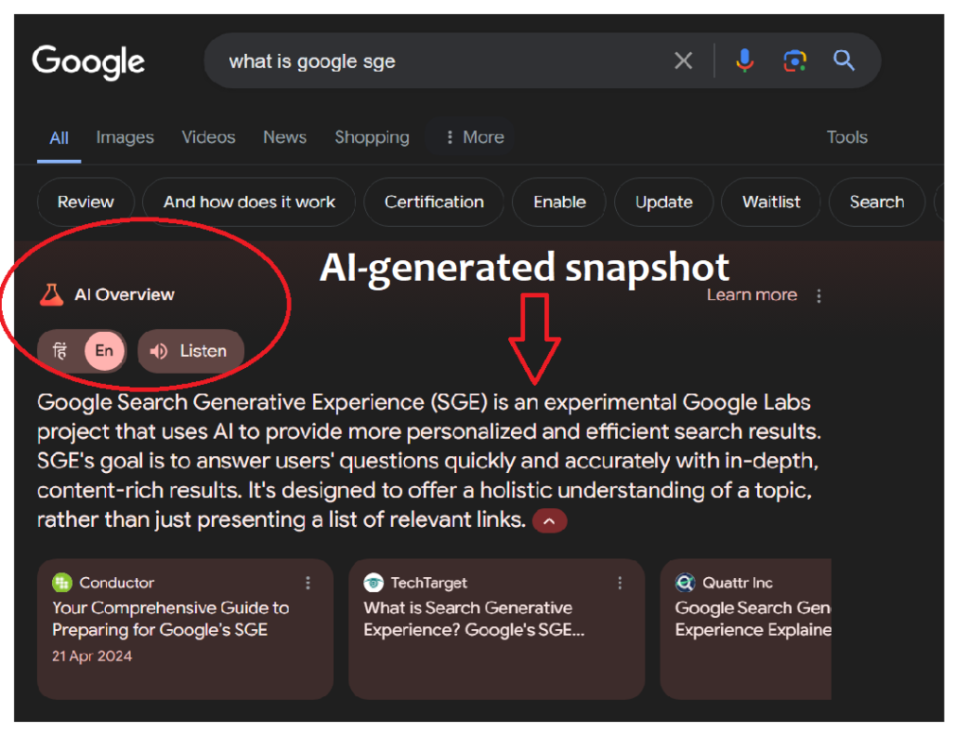Click the AI Overview flask icon

point(52,295)
